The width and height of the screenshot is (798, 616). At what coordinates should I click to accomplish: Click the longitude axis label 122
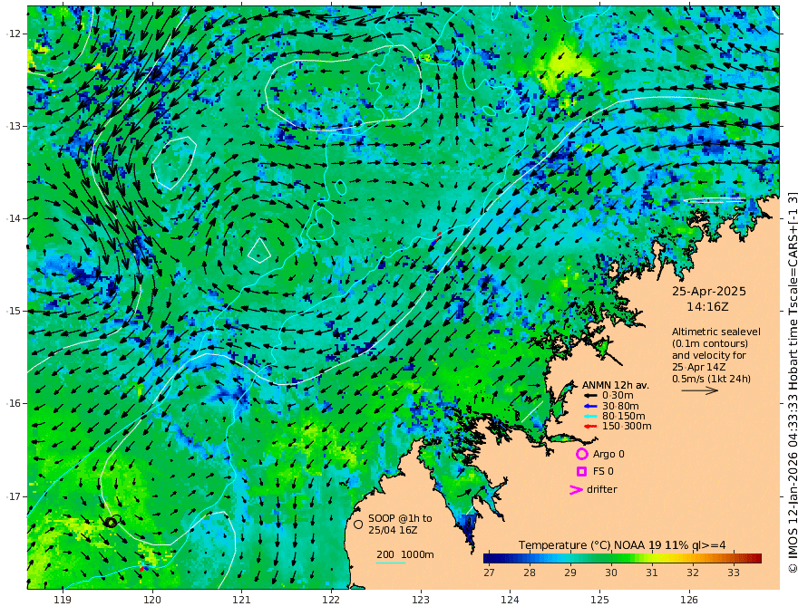click(331, 600)
